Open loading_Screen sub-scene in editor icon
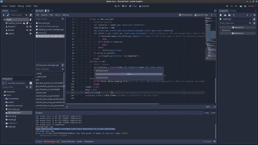This screenshot has height=145, width=258. pos(24,23)
